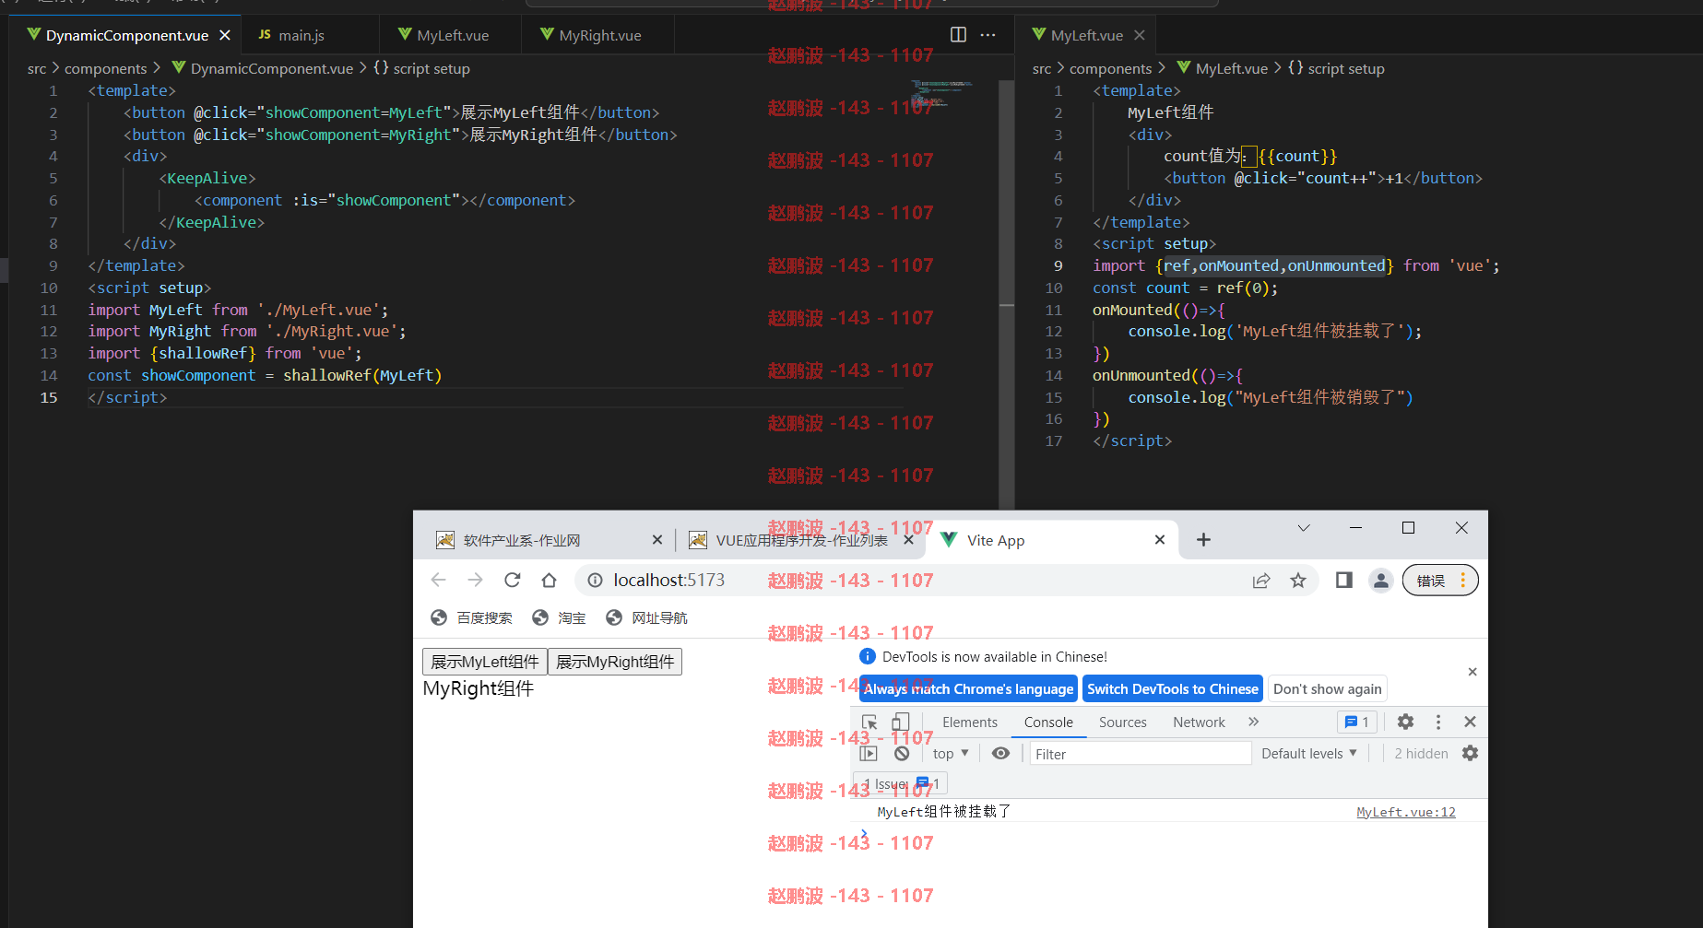Share this page from address bar
Viewport: 1703px width, 928px height.
pos(1261,580)
